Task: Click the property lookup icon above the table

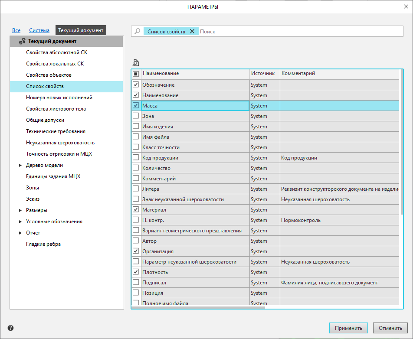Action: (136, 62)
